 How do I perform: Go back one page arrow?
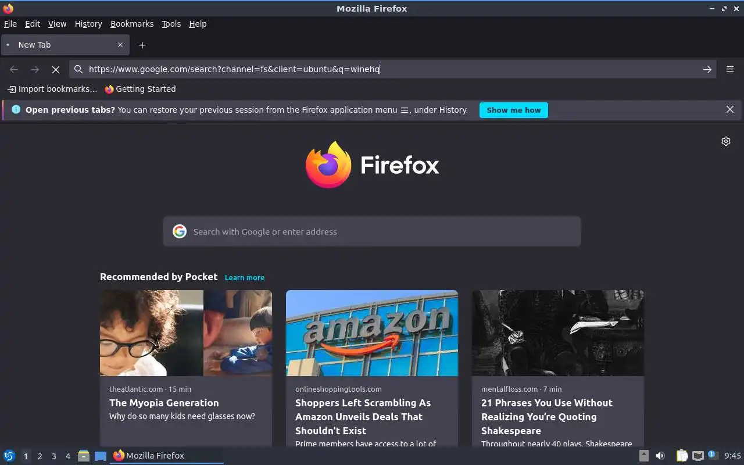click(14, 69)
